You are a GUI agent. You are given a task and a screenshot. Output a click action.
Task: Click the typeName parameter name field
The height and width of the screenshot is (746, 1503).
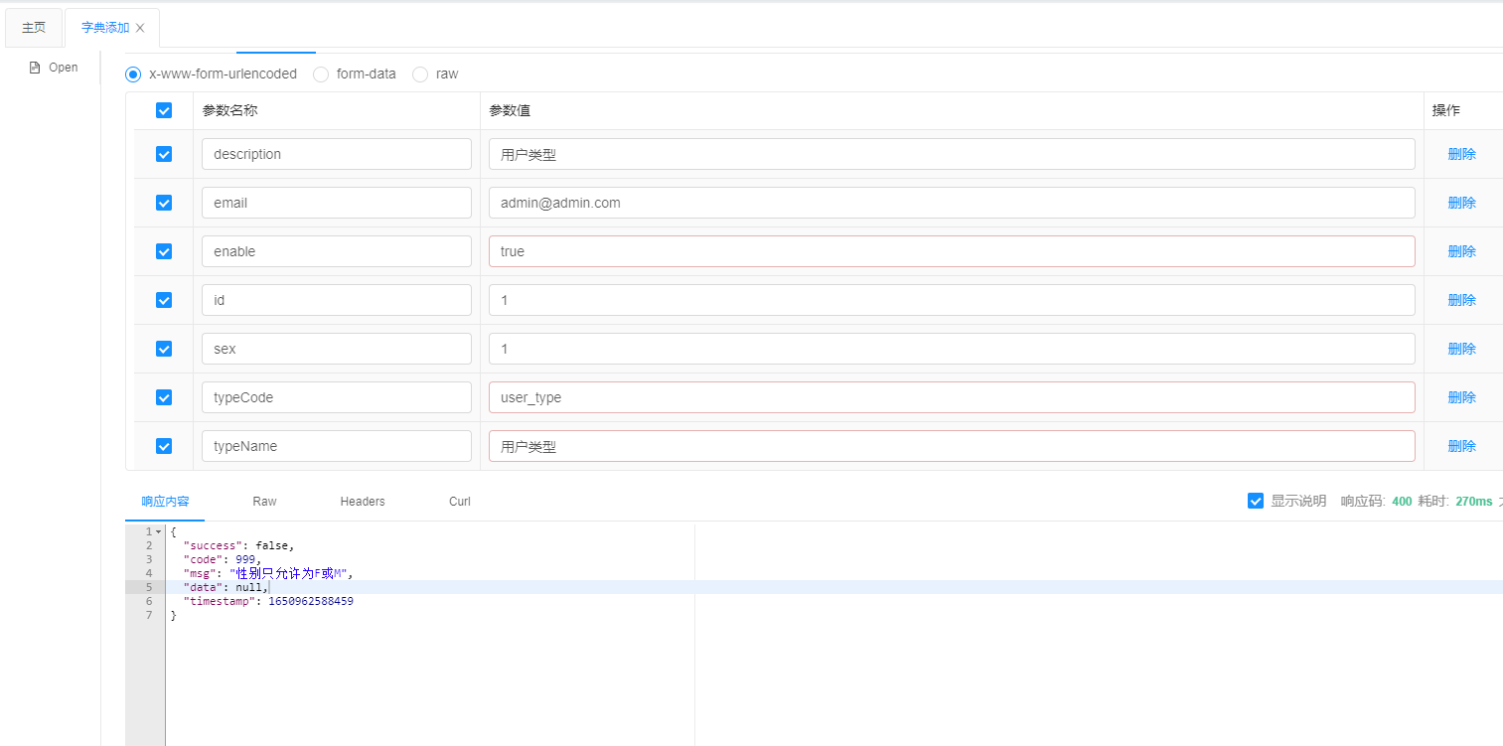point(336,446)
